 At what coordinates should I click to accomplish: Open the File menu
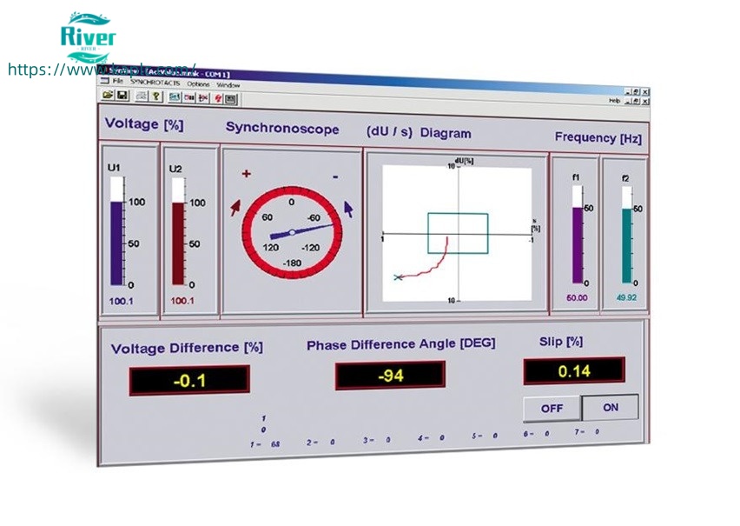(x=117, y=81)
